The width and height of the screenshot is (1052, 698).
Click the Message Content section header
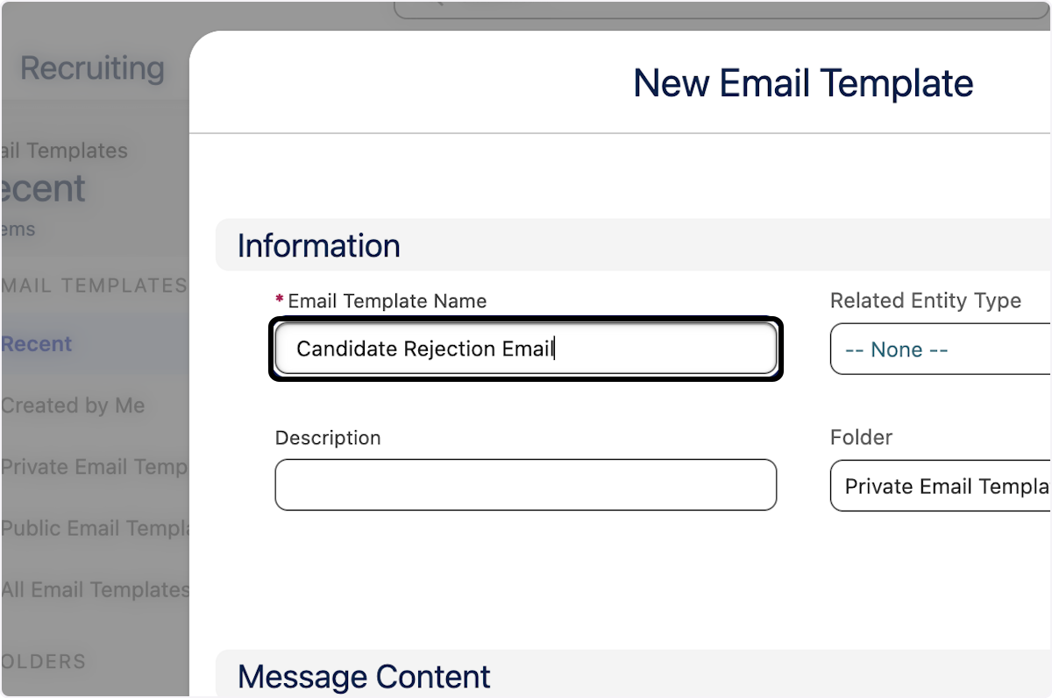[364, 676]
